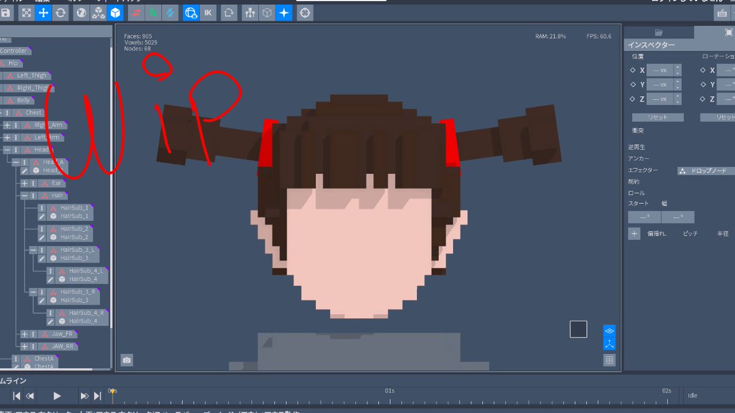
Task: Click the loop arrow toolbar icon
Action: click(228, 12)
